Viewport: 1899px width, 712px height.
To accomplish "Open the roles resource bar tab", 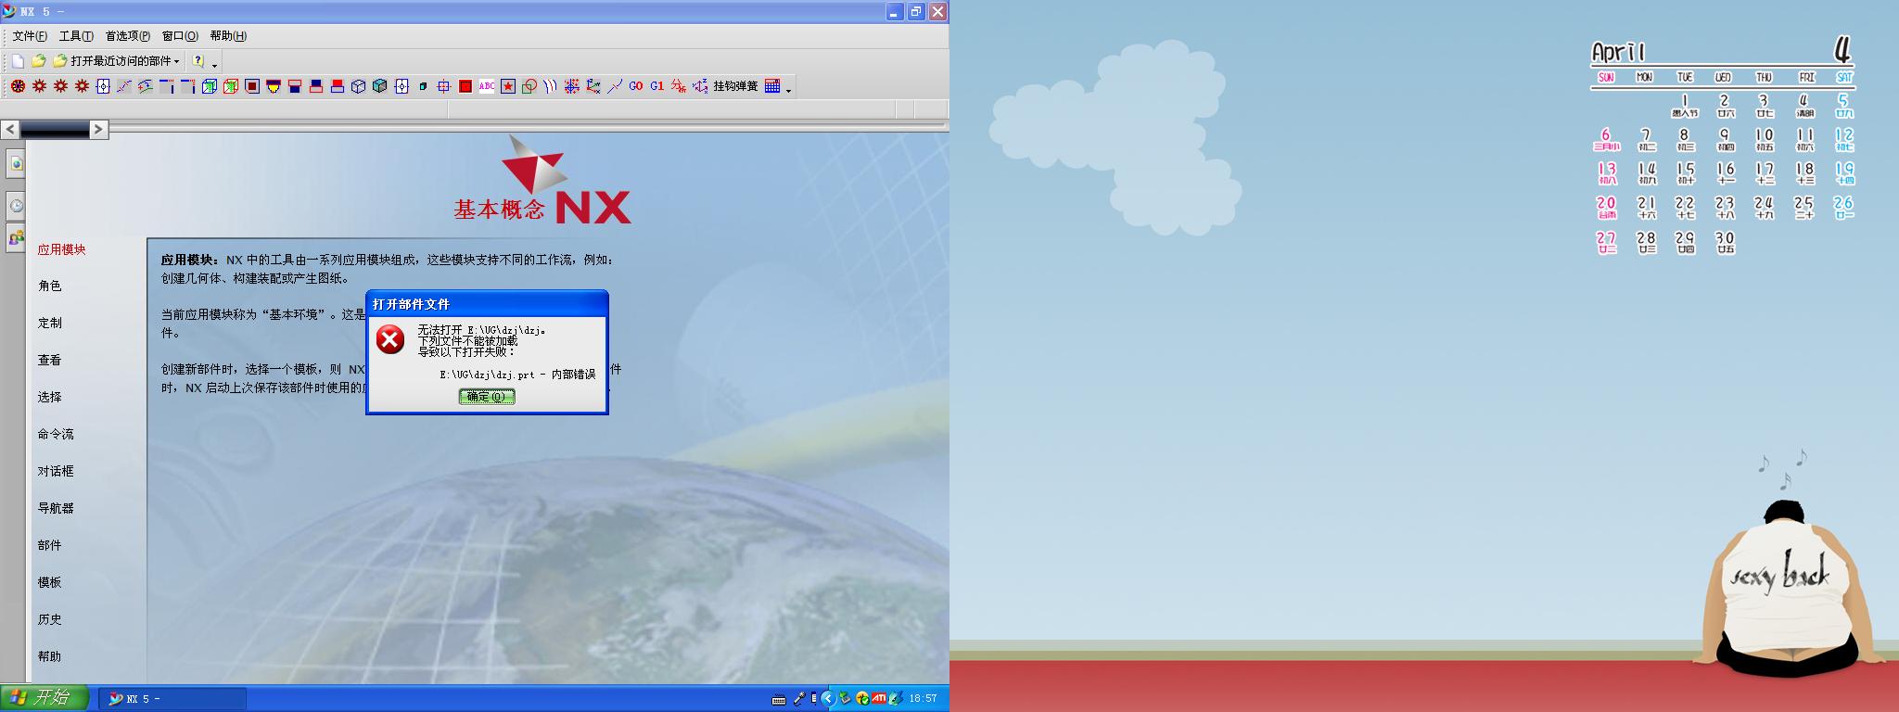I will 16,238.
